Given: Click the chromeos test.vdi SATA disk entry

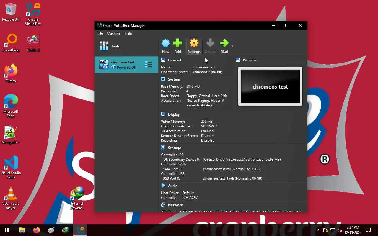Looking at the screenshot, I should (x=232, y=169).
